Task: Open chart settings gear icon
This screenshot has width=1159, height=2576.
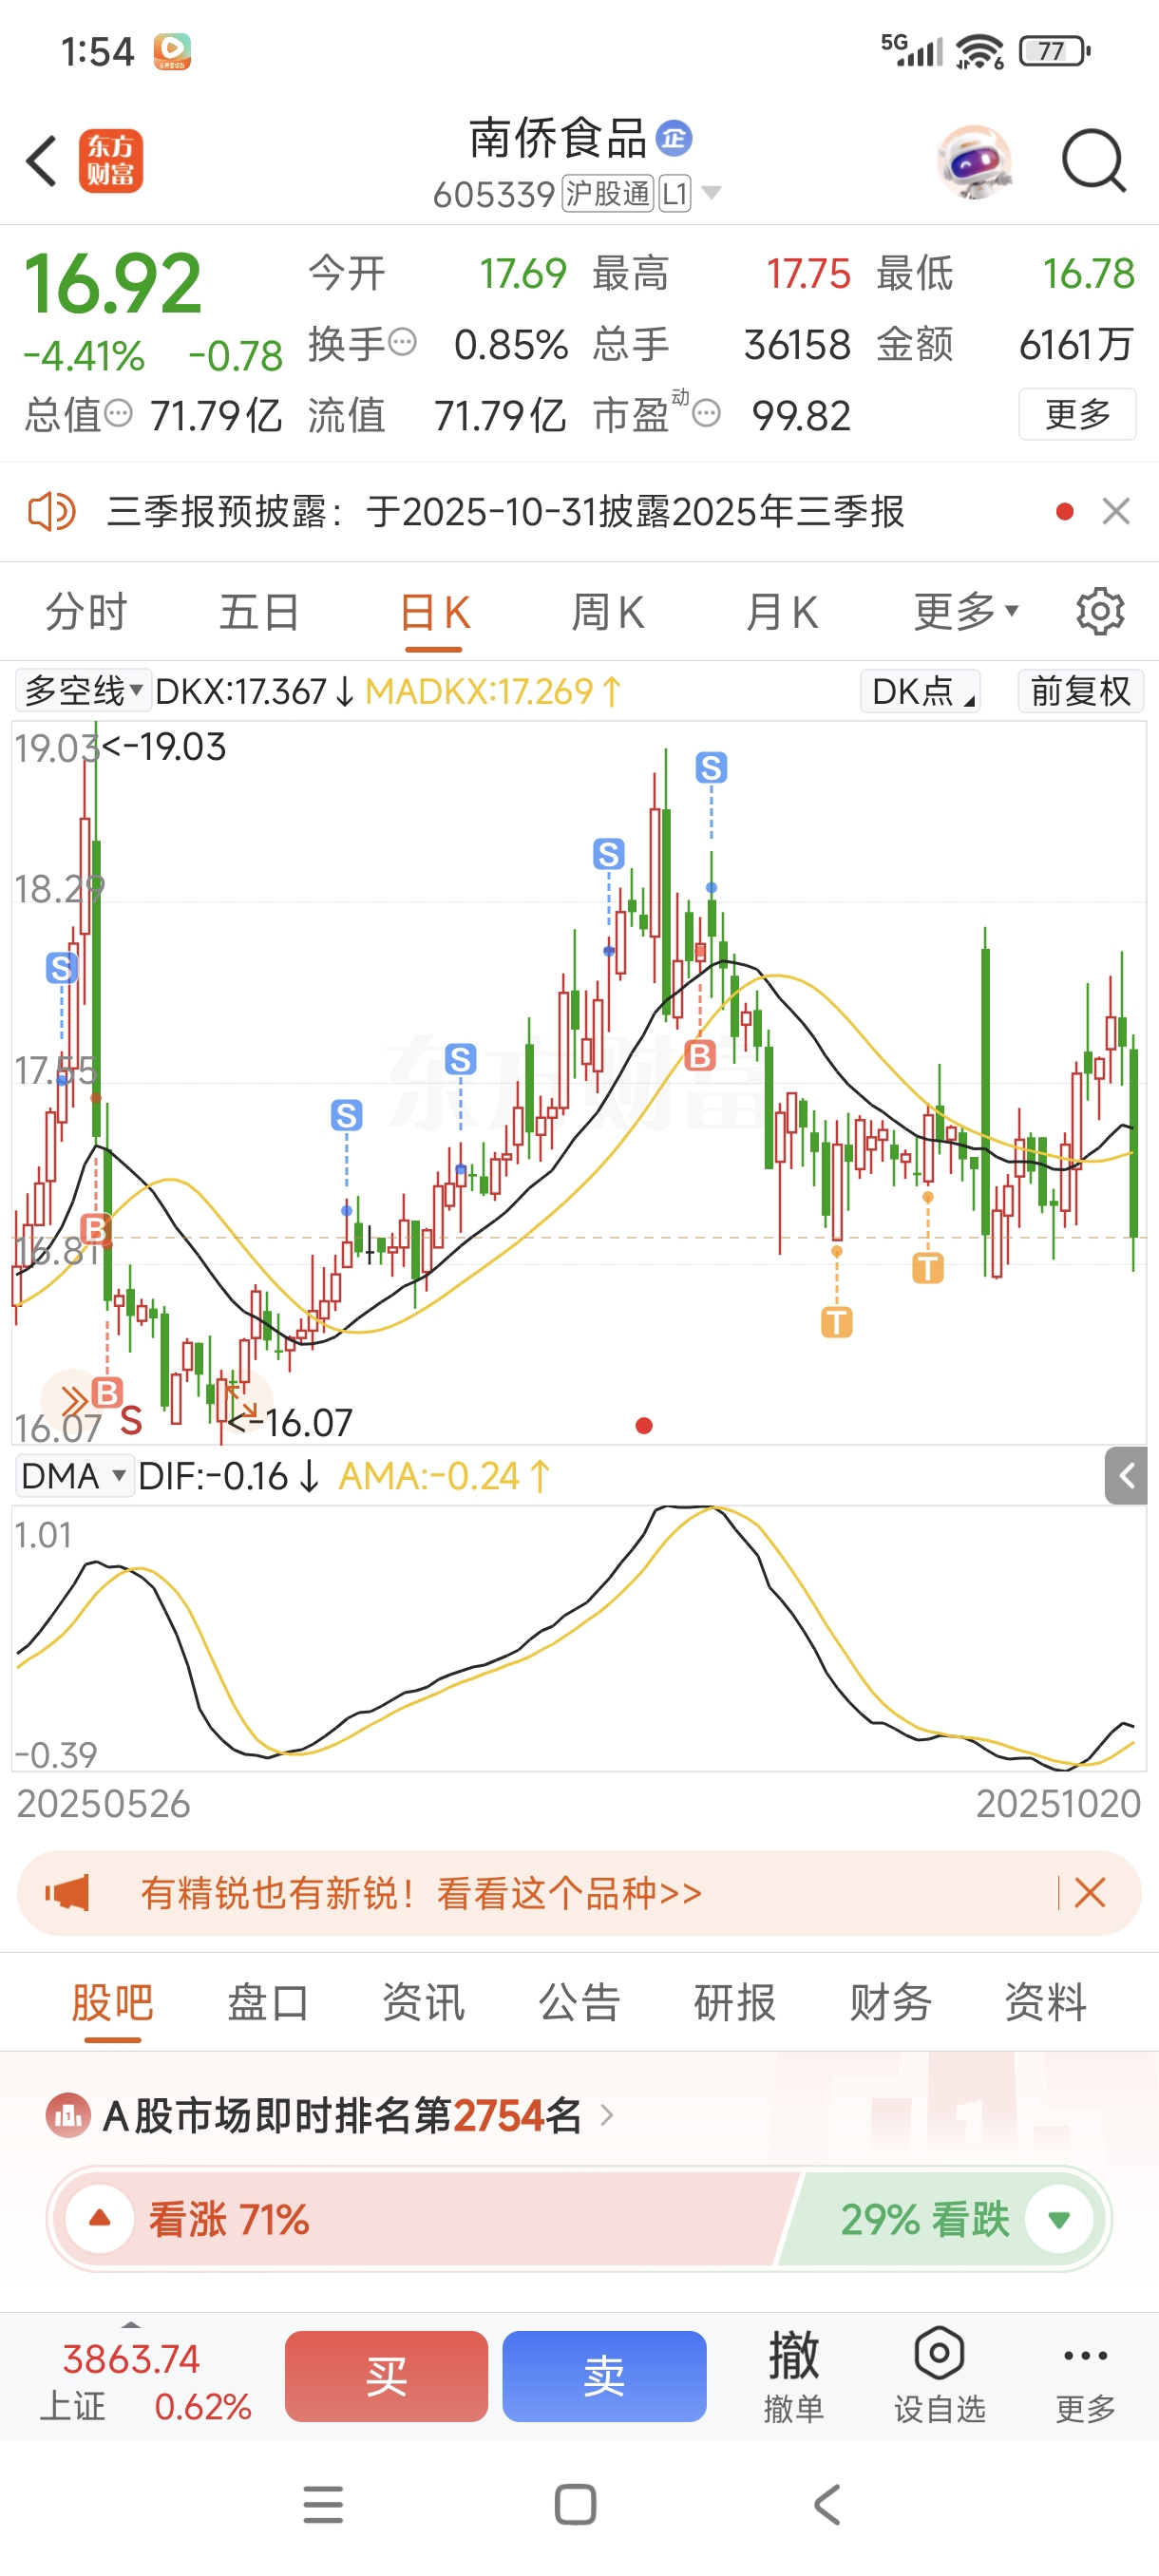Action: 1100,612
